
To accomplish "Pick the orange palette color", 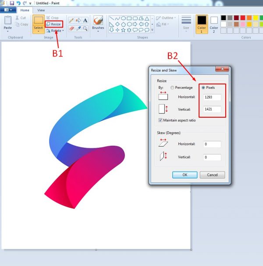I will click(x=249, y=18).
